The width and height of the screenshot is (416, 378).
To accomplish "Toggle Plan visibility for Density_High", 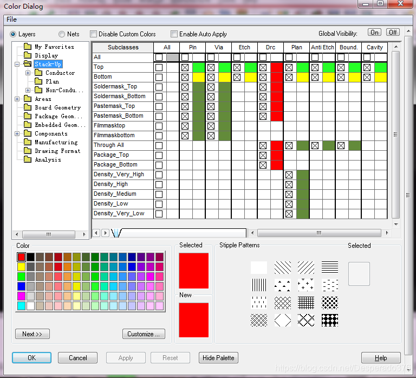I will [289, 184].
